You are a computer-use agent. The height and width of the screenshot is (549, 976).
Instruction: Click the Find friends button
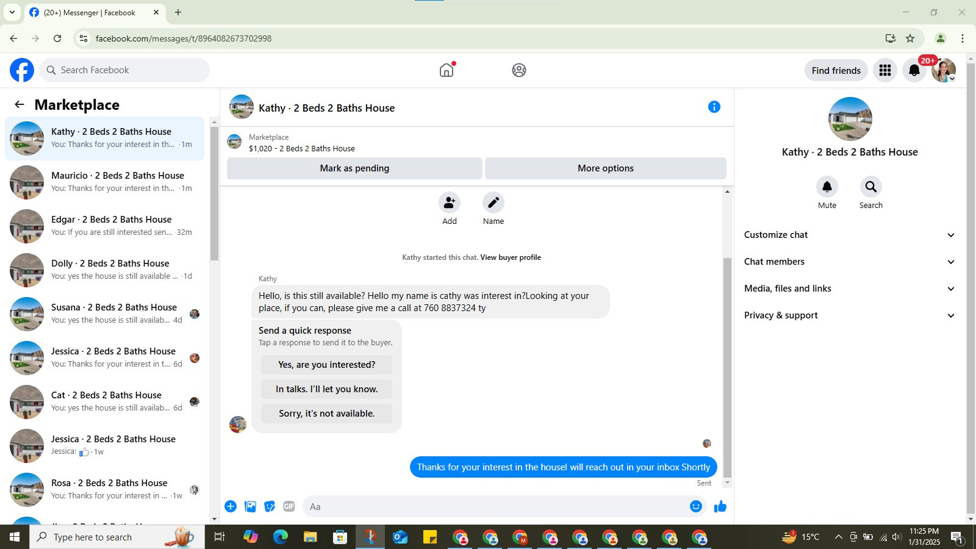point(836,70)
